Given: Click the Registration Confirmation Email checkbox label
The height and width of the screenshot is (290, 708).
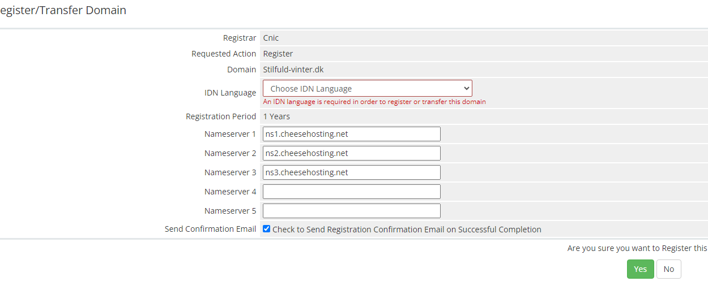Looking at the screenshot, I should pos(407,230).
